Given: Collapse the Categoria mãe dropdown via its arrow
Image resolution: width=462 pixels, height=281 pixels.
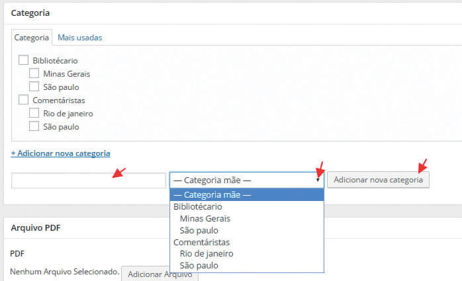Looking at the screenshot, I should pos(318,180).
